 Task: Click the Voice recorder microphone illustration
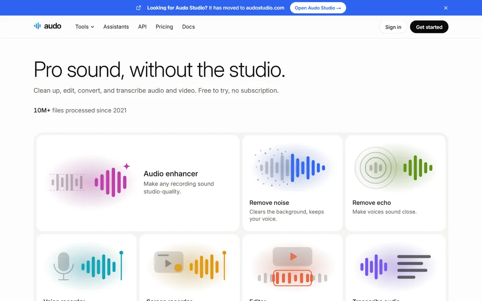pos(64,266)
